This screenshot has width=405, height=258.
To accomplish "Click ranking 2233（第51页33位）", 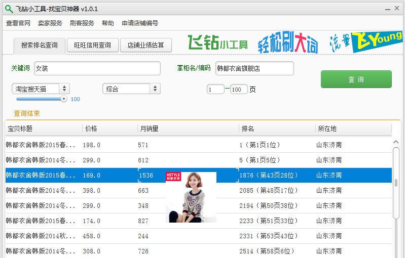I will (x=269, y=221).
